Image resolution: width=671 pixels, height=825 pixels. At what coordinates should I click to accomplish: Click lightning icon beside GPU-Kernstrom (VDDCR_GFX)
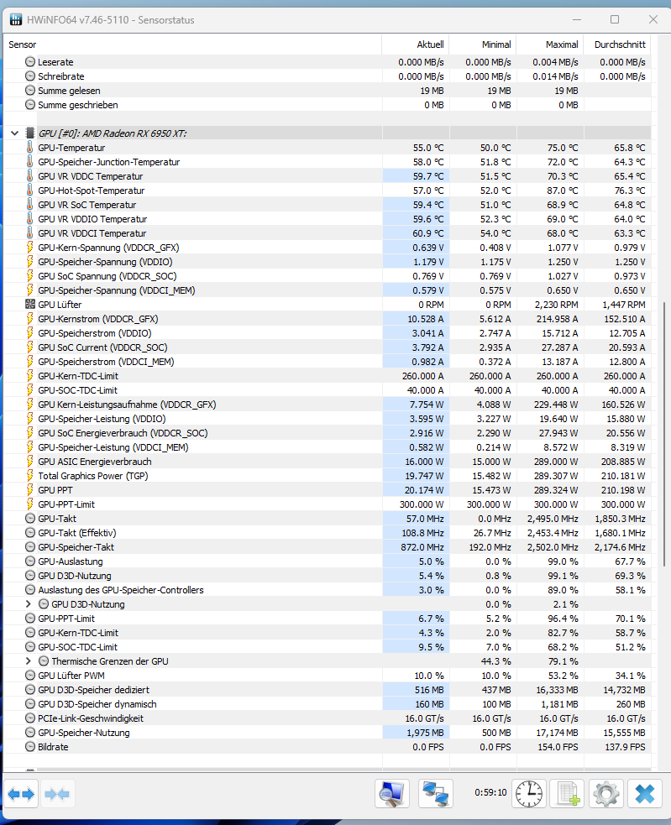(x=29, y=319)
